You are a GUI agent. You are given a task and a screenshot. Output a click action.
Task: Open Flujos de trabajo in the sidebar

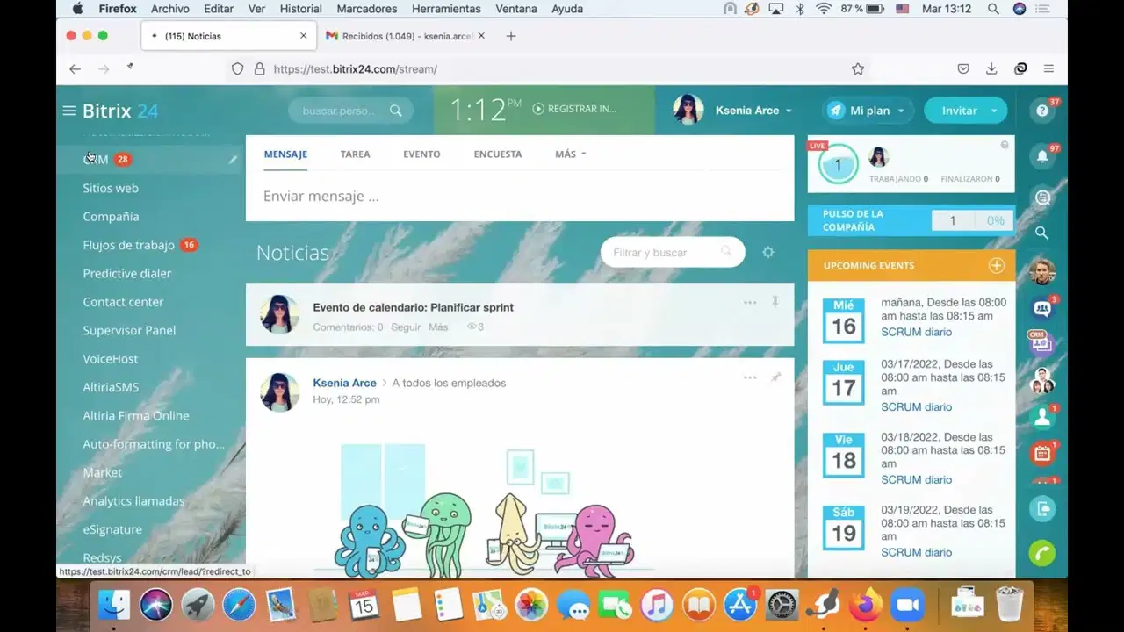coord(129,245)
